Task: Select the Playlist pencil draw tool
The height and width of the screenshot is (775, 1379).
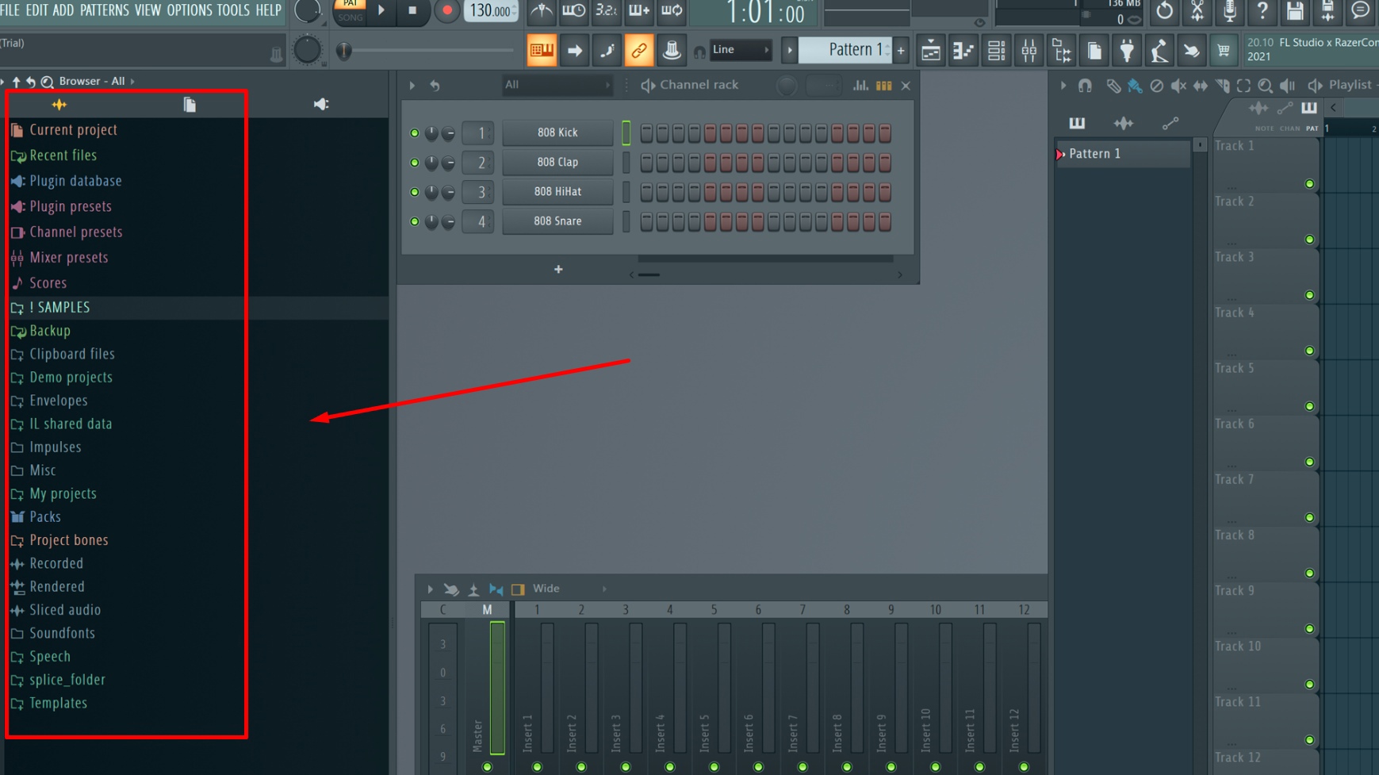Action: click(1113, 85)
